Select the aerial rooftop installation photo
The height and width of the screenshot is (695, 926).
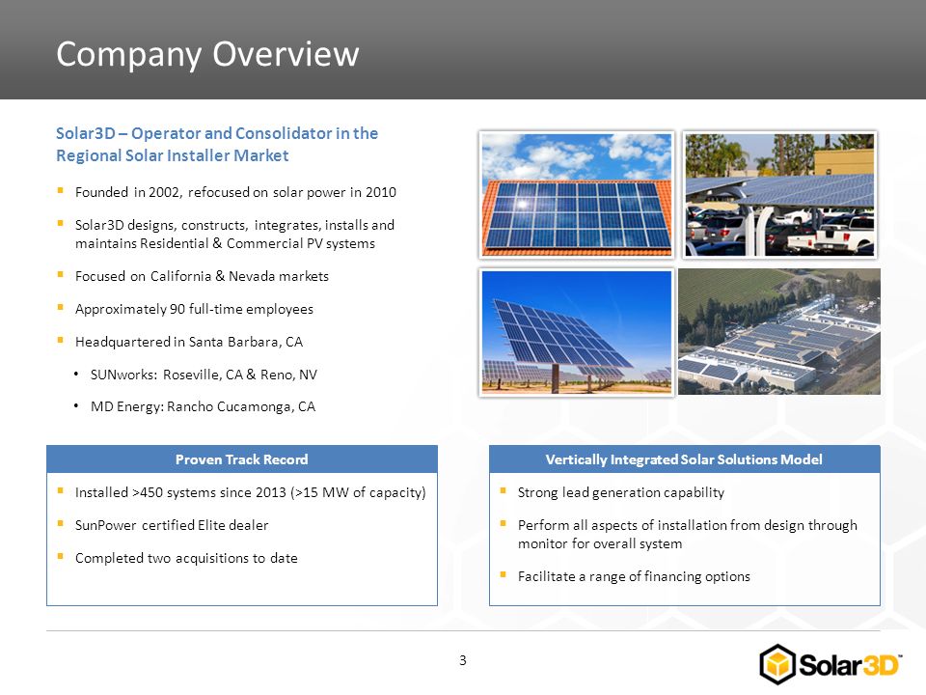[x=779, y=331]
